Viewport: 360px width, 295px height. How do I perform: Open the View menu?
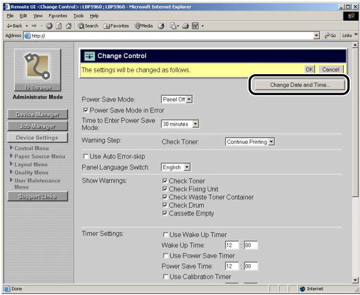tap(38, 16)
